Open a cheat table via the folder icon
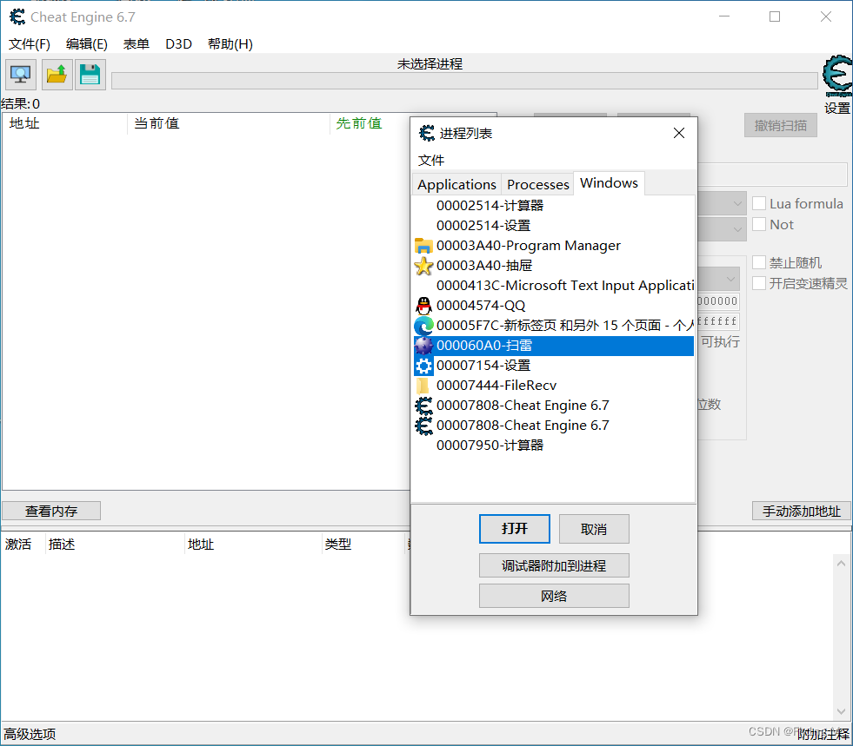Viewport: 853px width, 746px height. pyautogui.click(x=56, y=75)
